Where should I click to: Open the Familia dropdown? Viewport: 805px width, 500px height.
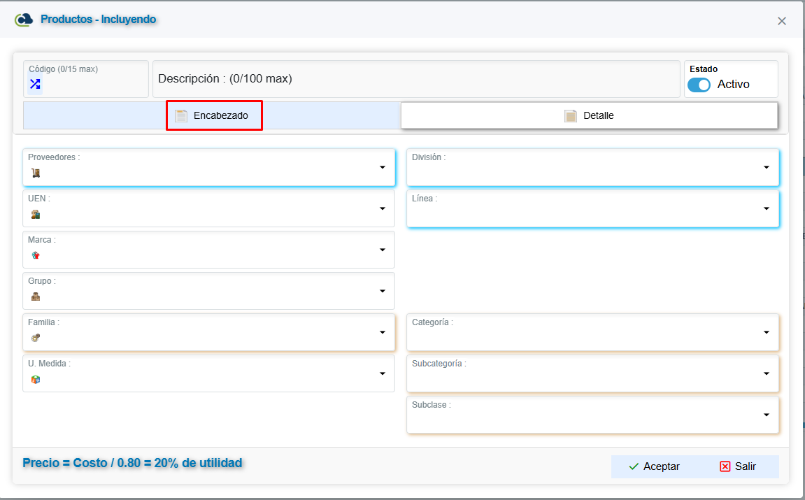point(383,332)
